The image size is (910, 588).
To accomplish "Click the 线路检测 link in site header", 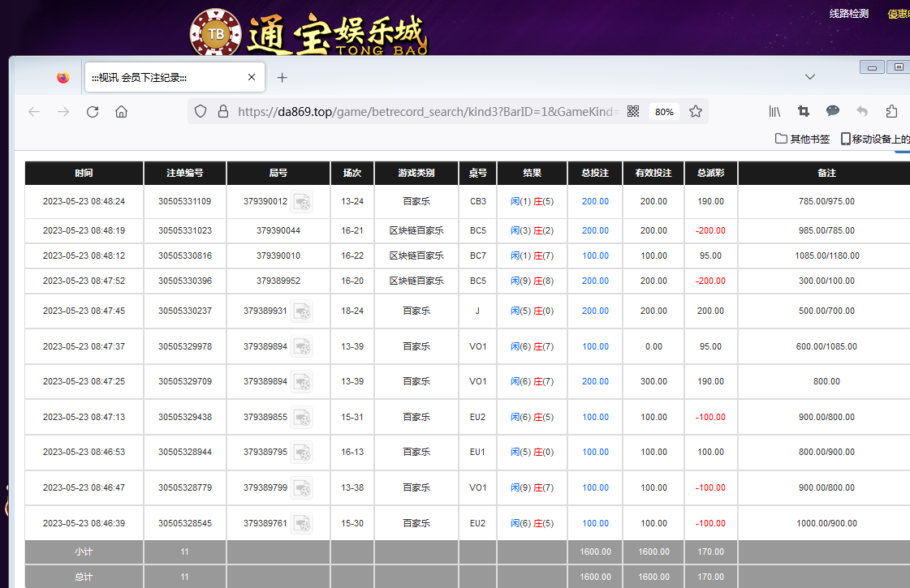I will [848, 13].
